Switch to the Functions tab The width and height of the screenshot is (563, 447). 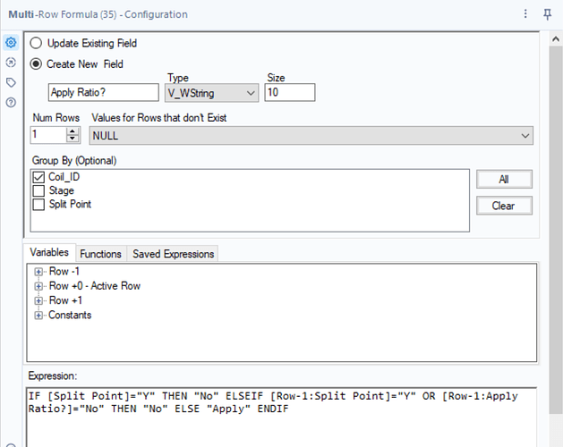(100, 254)
